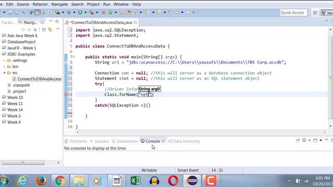
Task: Expand the bin folder
Action: pos(4,66)
